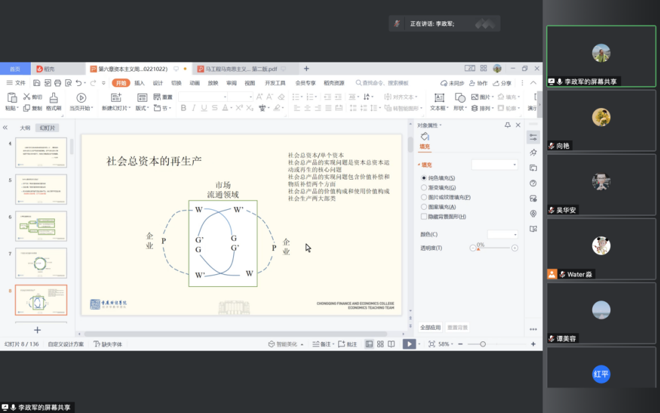Switch to the Outline (大纲) tab
The width and height of the screenshot is (660, 413).
click(x=25, y=127)
